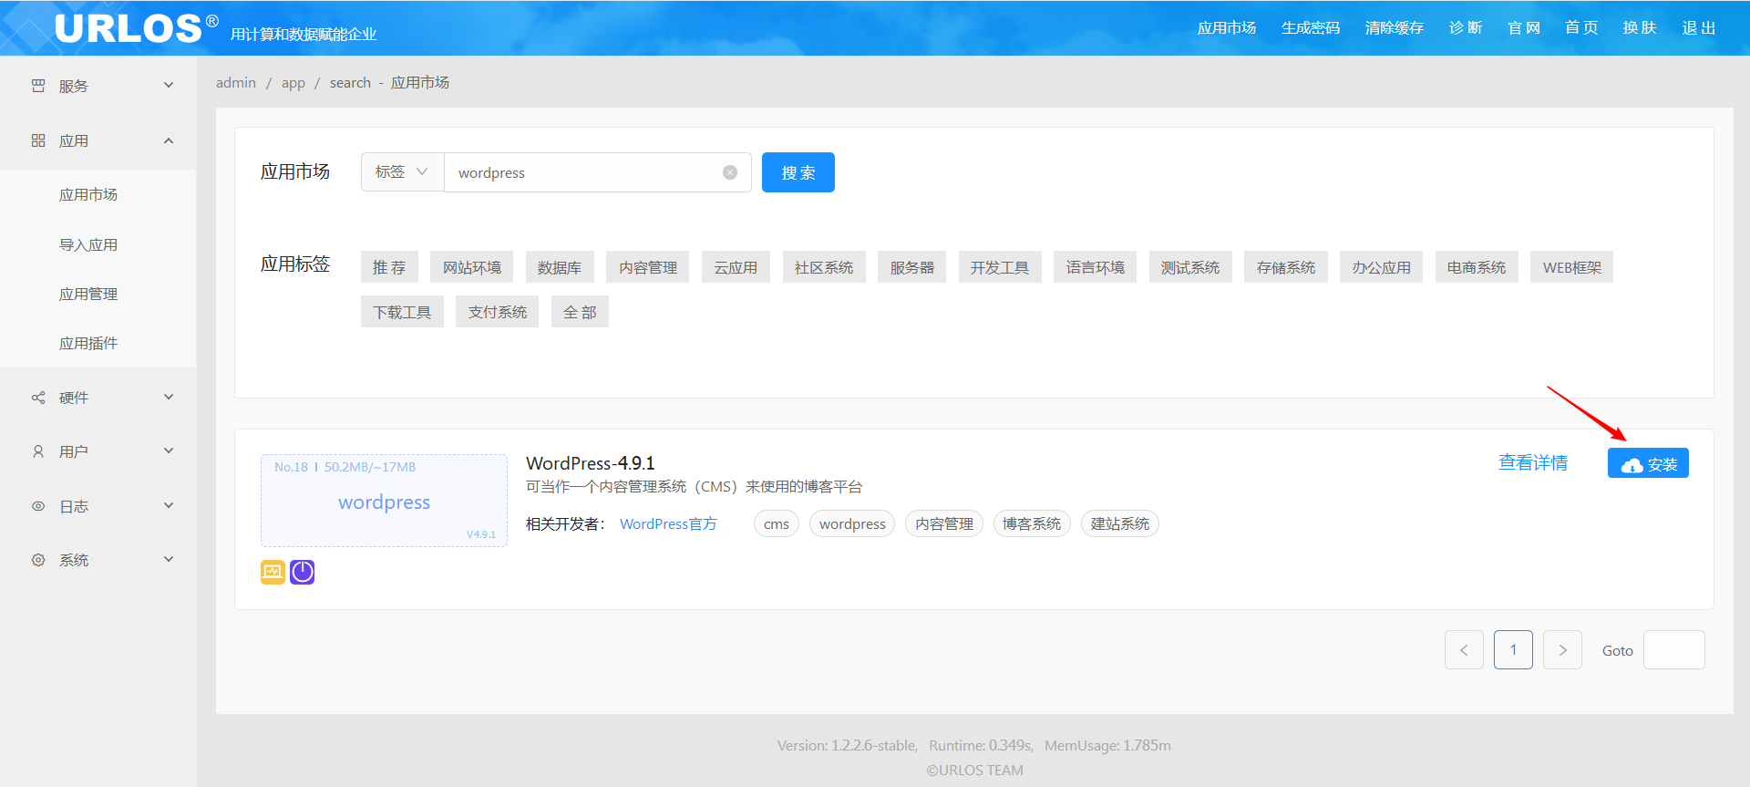
Task: Click the admin breadcrumb
Action: (x=236, y=83)
